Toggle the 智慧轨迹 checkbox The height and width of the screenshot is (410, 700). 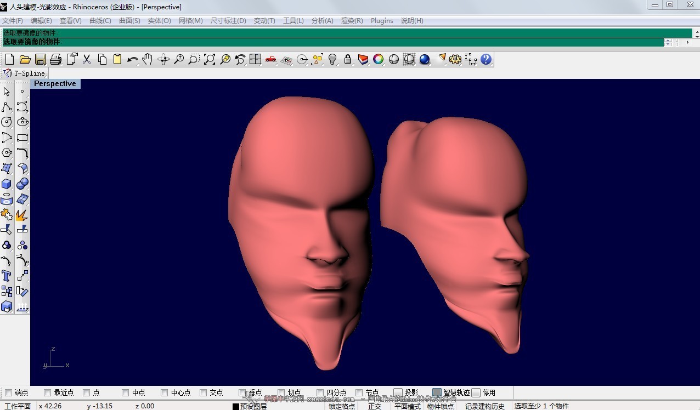[437, 392]
